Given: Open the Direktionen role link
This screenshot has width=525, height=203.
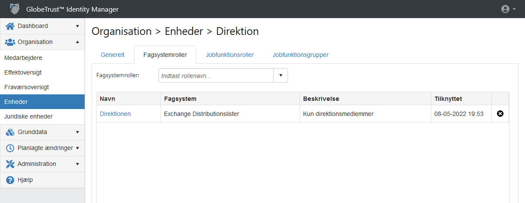Looking at the screenshot, I should coord(115,114).
